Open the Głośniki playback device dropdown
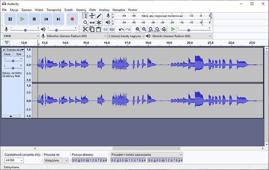 click(181, 36)
